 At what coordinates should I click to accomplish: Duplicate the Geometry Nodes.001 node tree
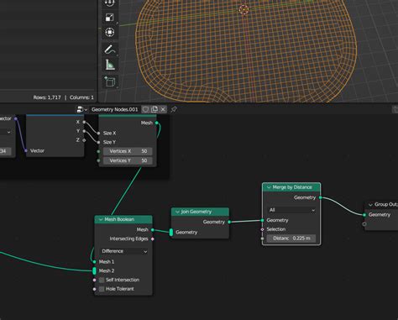[154, 109]
